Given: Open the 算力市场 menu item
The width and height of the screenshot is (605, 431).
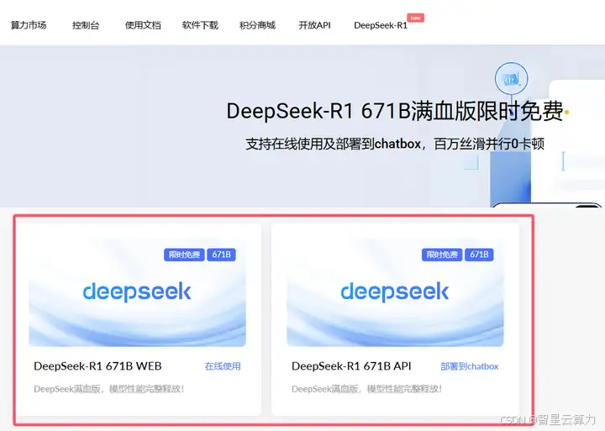Looking at the screenshot, I should tap(29, 25).
